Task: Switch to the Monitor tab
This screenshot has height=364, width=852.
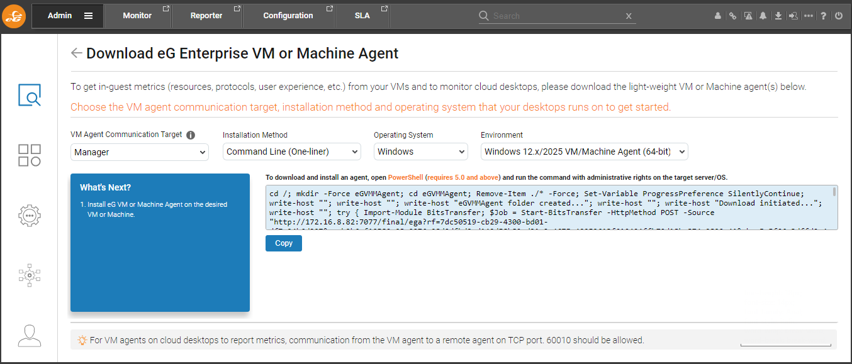Action: pos(138,16)
